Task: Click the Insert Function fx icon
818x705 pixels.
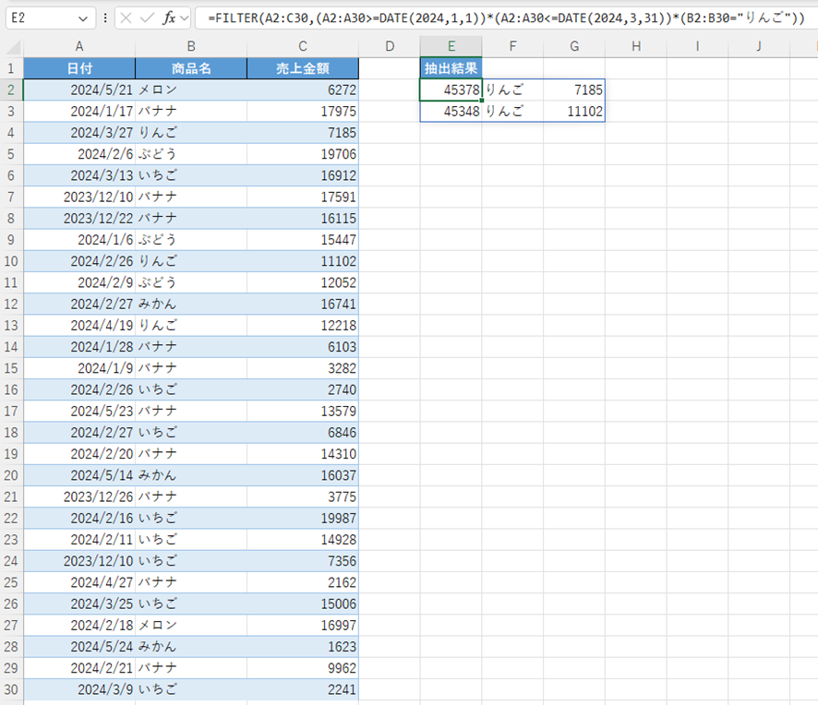Action: [x=169, y=18]
